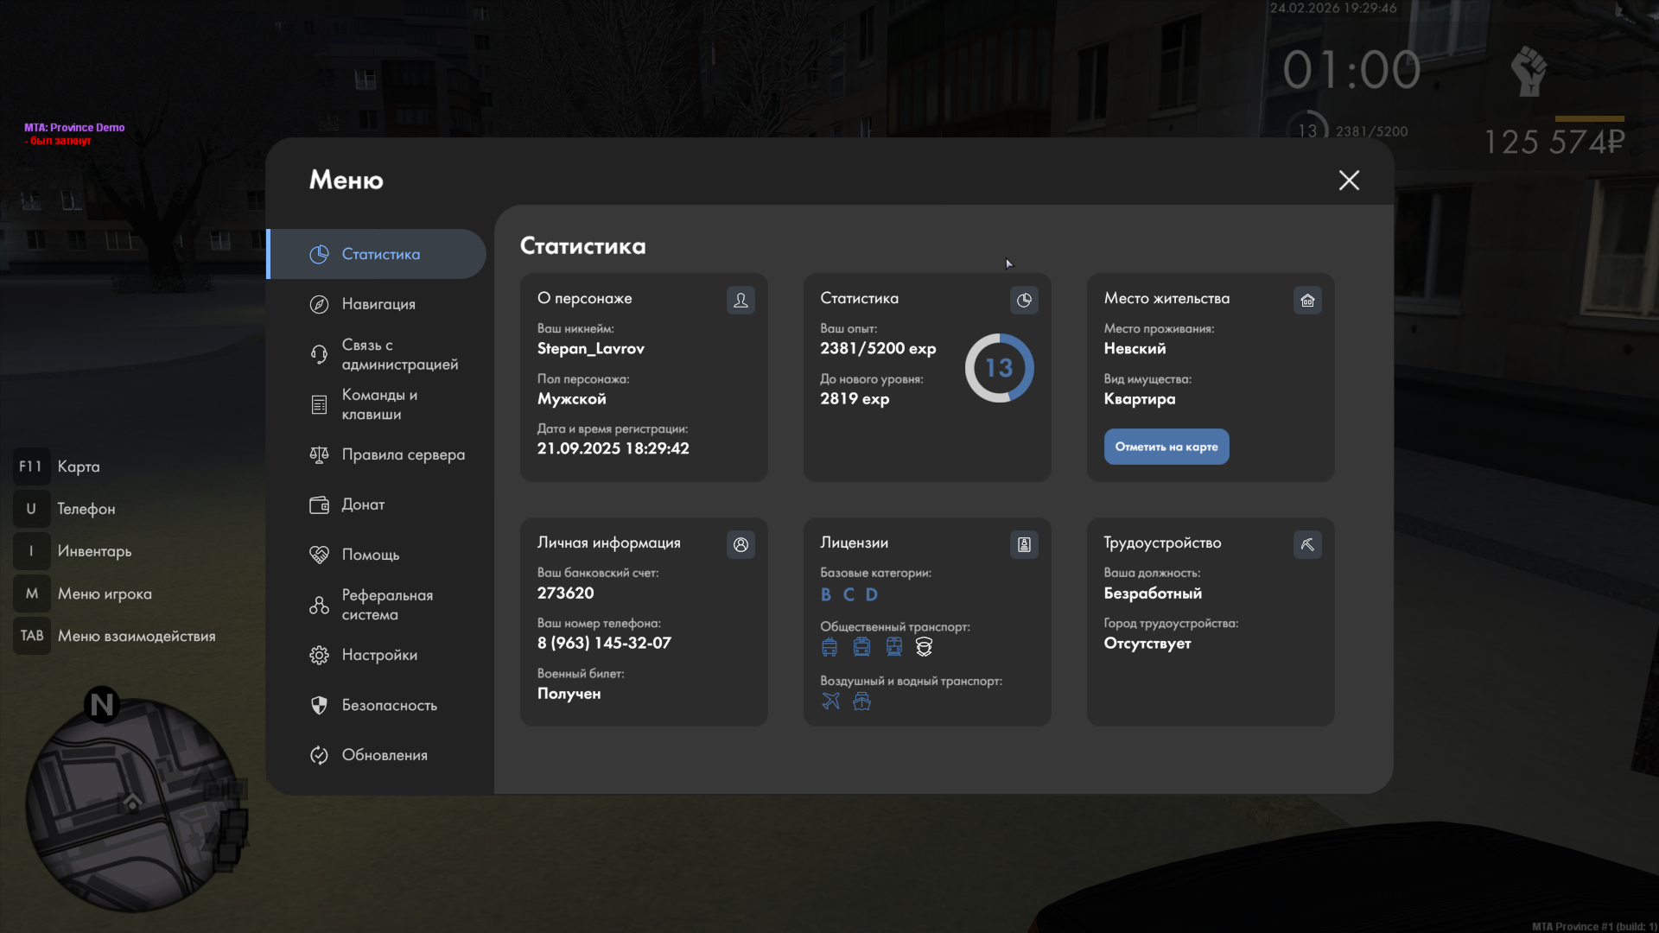Open Правила сервера section
Screen dimensions: 1659x933
[403, 454]
